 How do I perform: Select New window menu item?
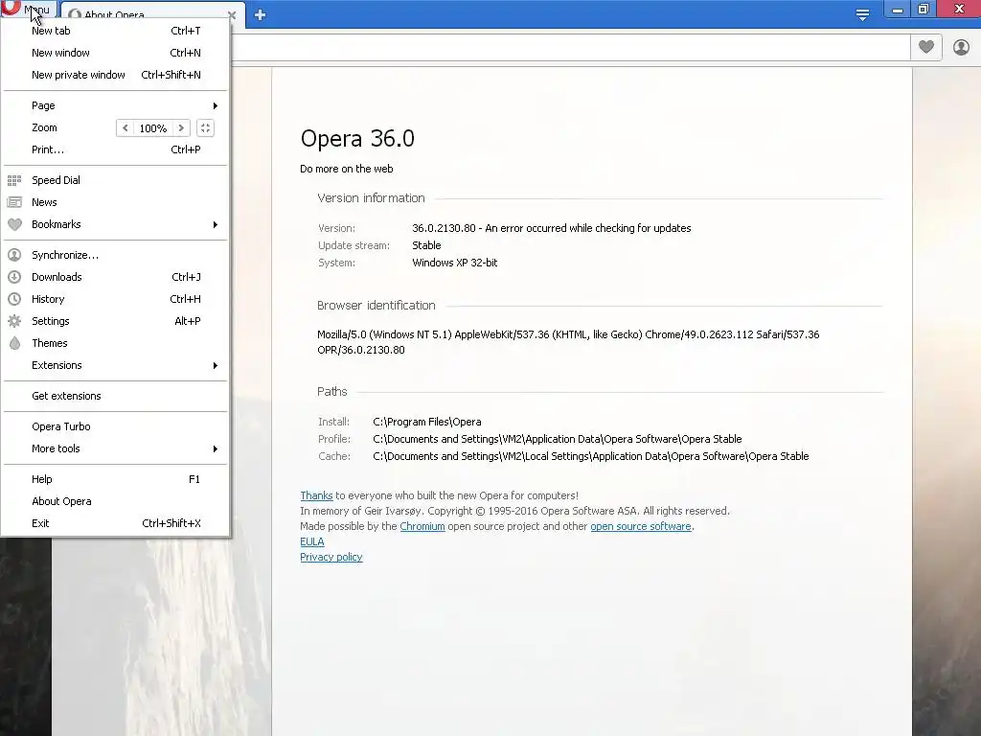(116, 53)
